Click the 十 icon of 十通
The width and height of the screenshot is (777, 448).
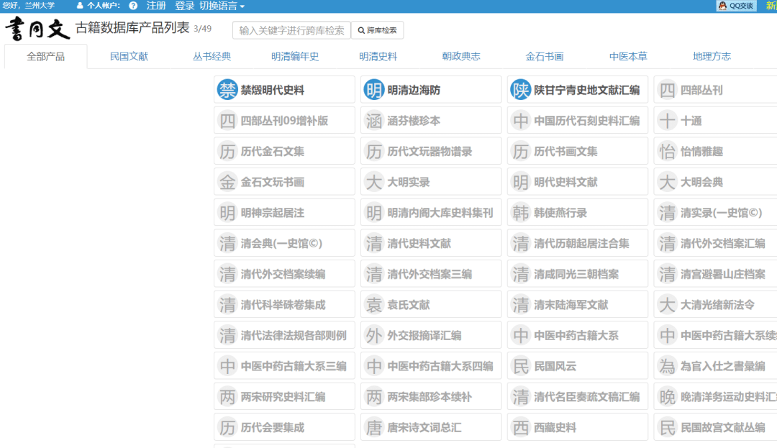pos(668,121)
